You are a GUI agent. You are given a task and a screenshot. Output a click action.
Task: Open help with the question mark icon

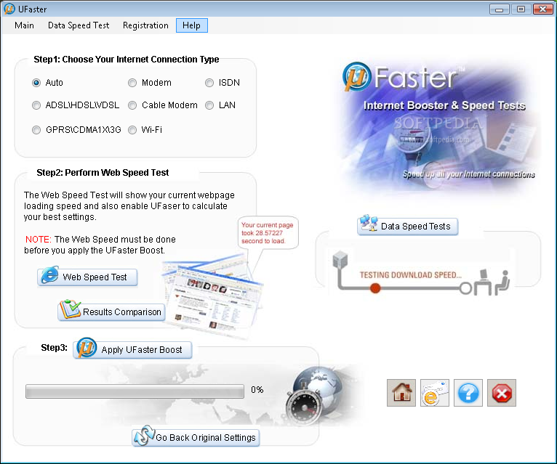[x=468, y=393]
